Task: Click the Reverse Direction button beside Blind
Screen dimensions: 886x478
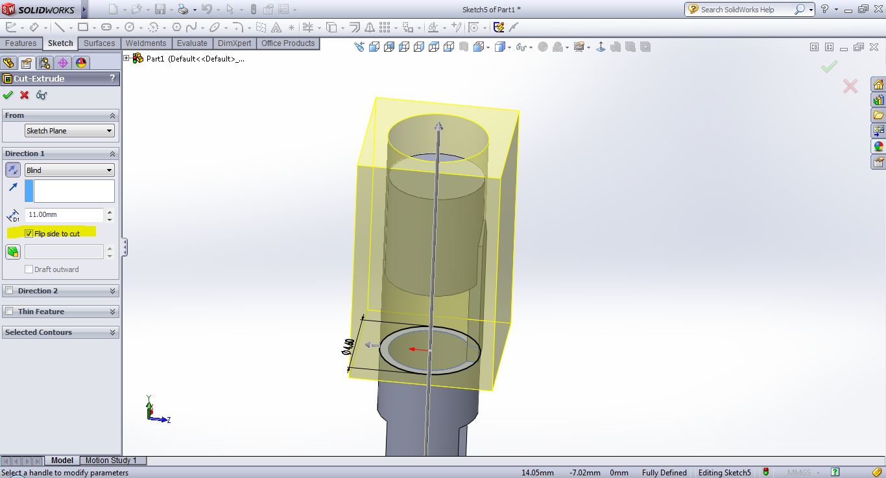Action: 13,170
